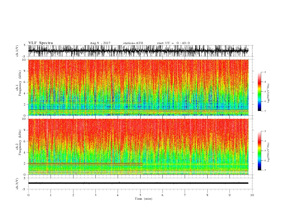Click time axis tick "3"
The width and height of the screenshot is (284, 219).
tap(95, 195)
